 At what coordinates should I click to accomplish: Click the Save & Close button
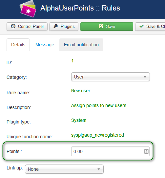click(150, 27)
